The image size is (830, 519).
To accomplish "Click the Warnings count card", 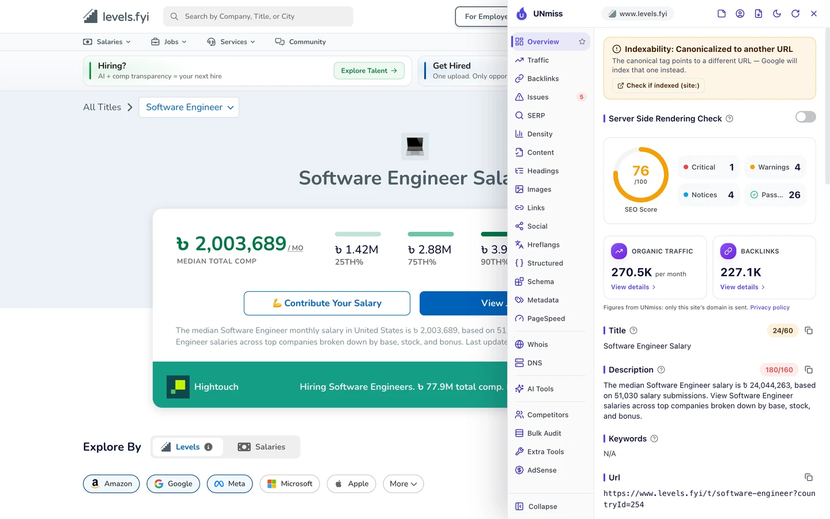I will click(x=775, y=167).
